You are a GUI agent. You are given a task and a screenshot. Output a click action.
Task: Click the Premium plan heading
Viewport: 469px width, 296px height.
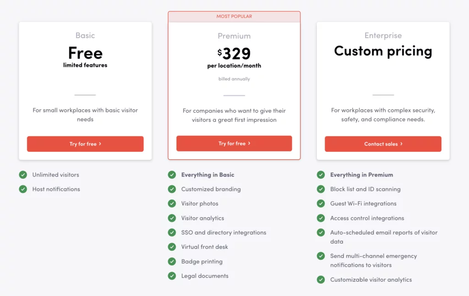(234, 36)
